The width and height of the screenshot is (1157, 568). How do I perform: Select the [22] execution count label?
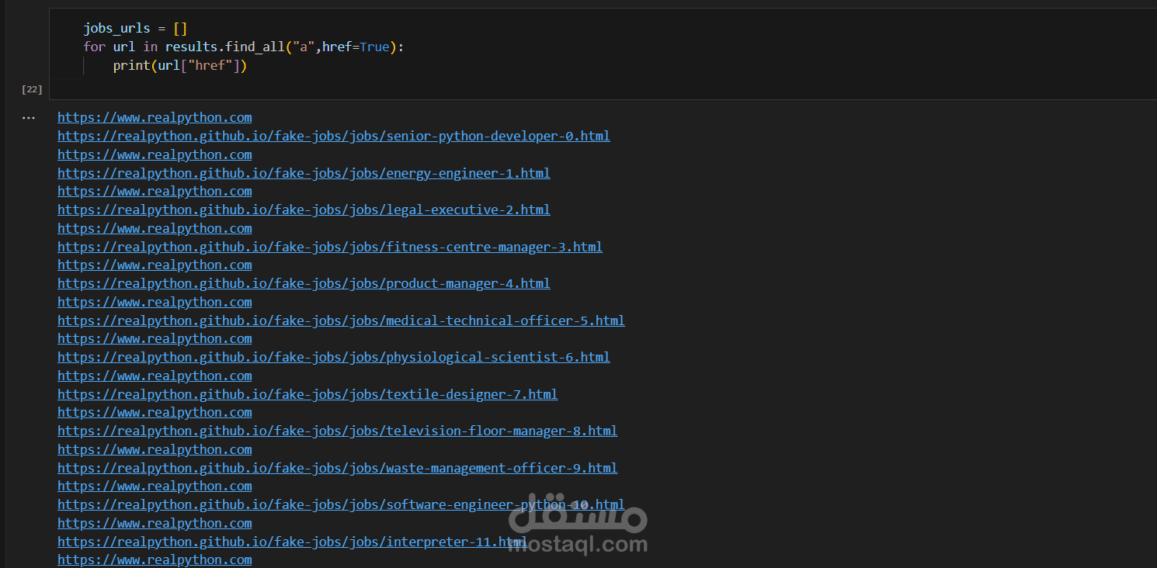32,90
